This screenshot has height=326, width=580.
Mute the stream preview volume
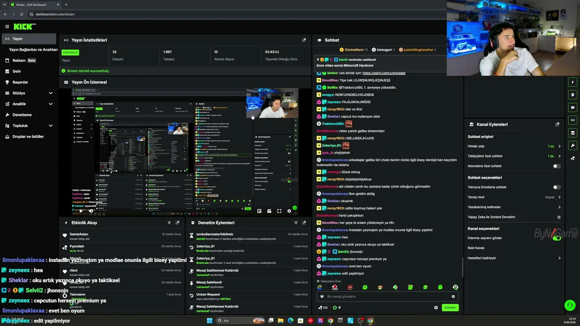coord(91,211)
